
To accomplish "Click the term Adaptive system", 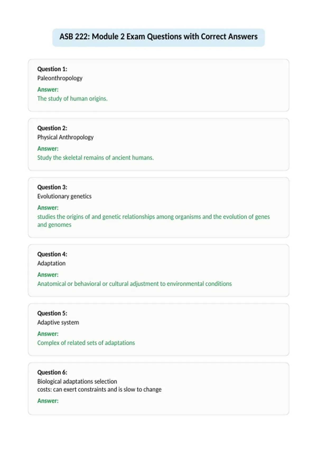I will [58, 322].
